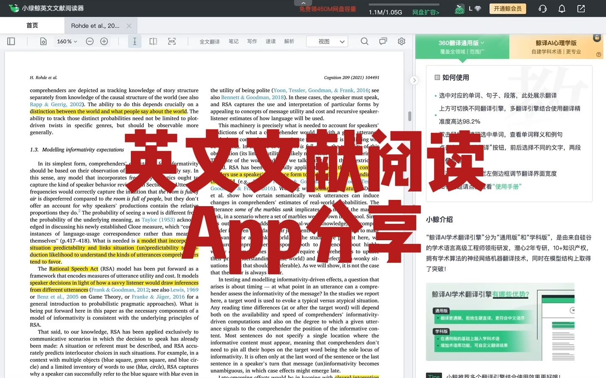This screenshot has width=606, height=378.
Task: Open citation Lewis, 1969
Action: [x=184, y=290]
